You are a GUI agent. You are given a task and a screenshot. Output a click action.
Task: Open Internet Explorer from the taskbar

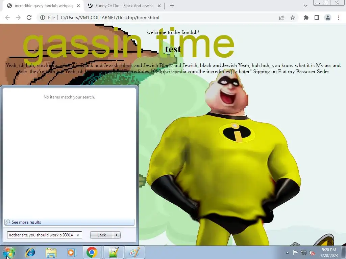coord(30,252)
